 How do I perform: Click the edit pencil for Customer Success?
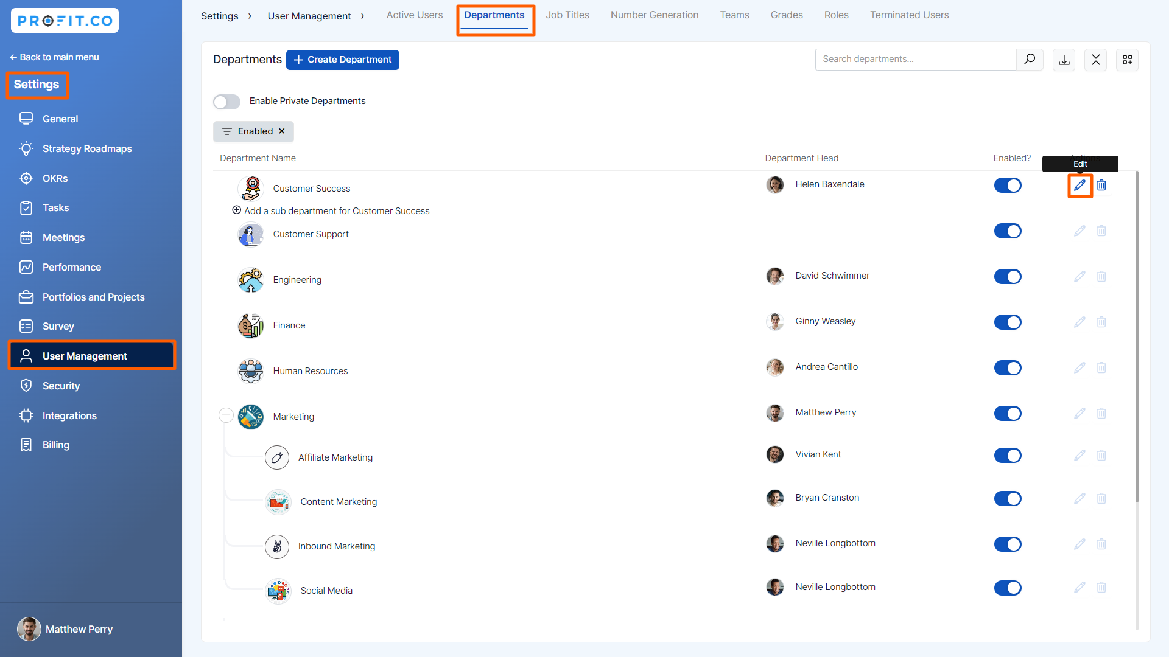[1079, 186]
